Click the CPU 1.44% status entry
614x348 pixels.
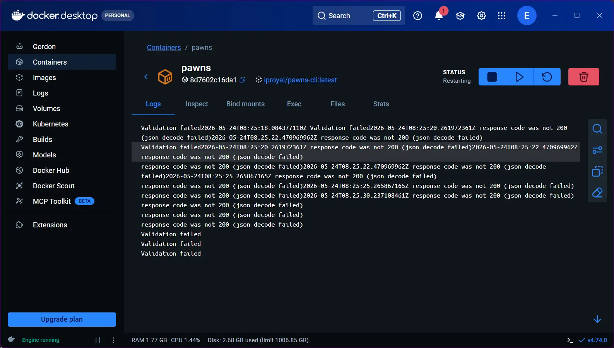(x=186, y=340)
